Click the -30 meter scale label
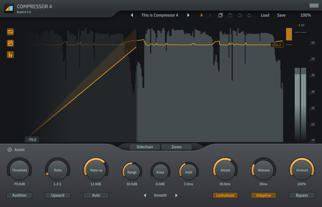Viewport: 322px width, 207px height. click(312, 75)
